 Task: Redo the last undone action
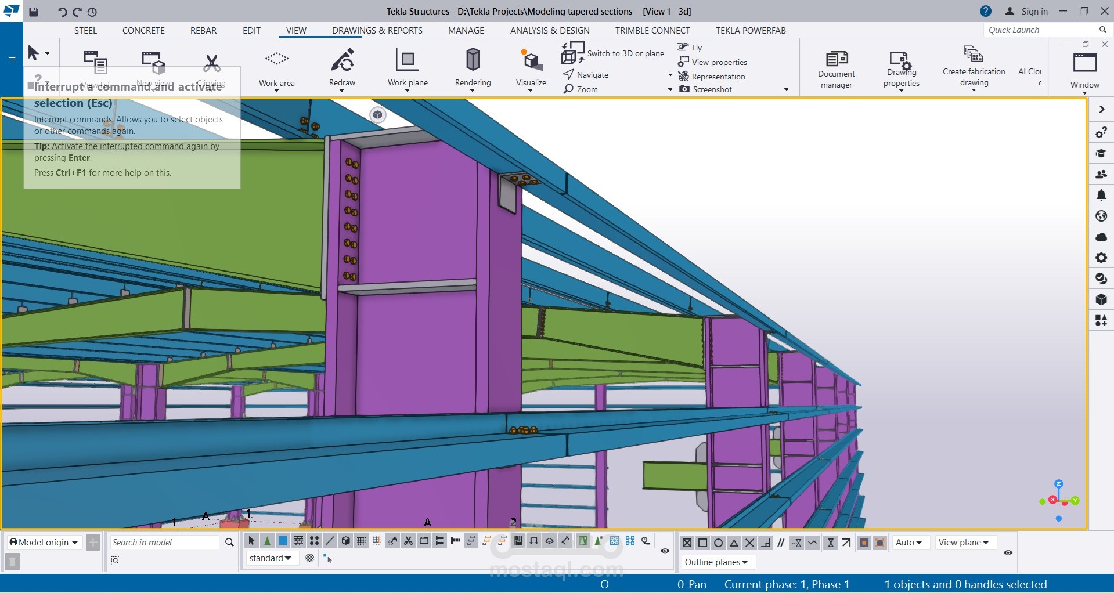77,12
